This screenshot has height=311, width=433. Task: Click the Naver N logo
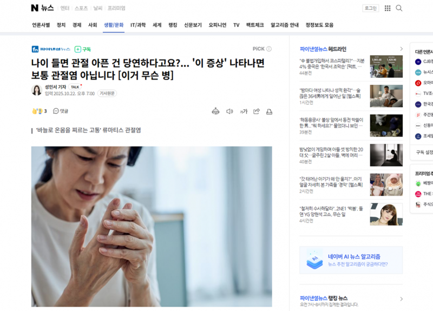click(x=35, y=8)
